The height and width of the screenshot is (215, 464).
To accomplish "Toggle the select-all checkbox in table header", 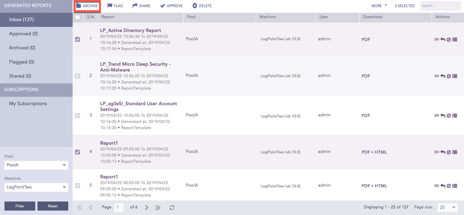I will [x=78, y=17].
